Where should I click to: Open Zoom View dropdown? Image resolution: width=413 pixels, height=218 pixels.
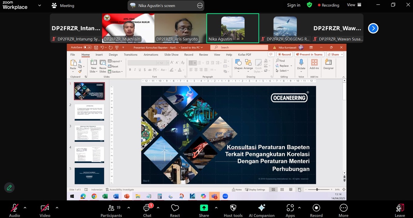pyautogui.click(x=354, y=5)
